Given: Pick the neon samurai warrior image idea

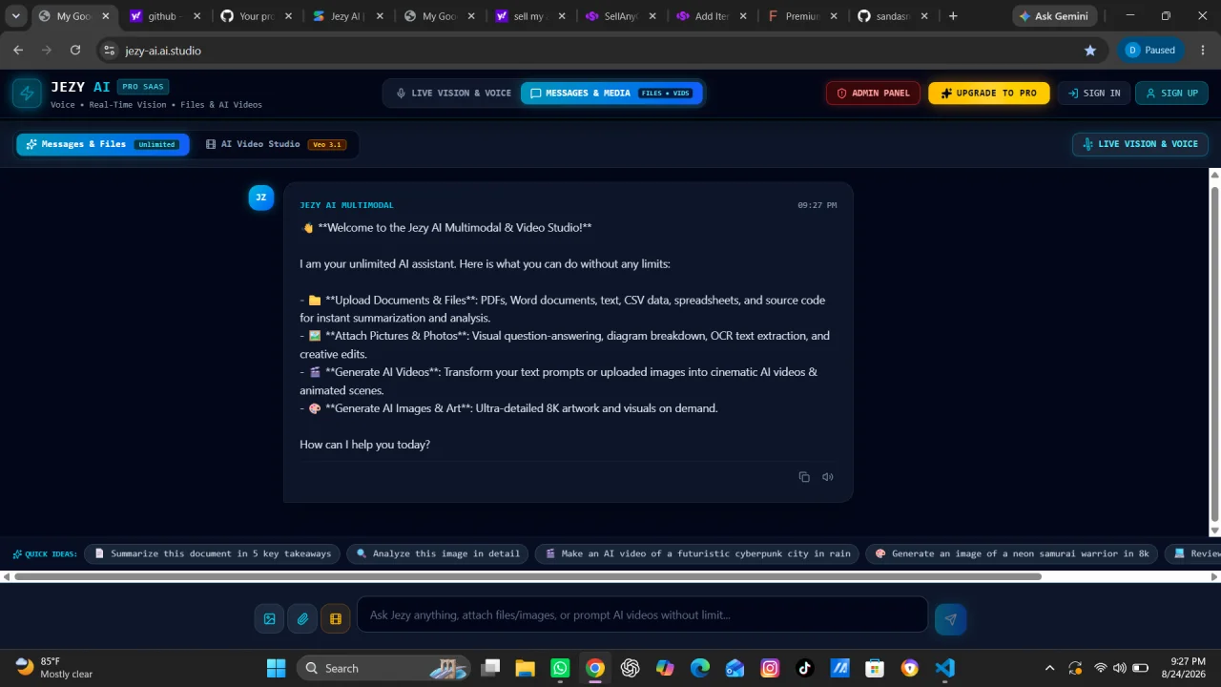Looking at the screenshot, I should (1011, 553).
